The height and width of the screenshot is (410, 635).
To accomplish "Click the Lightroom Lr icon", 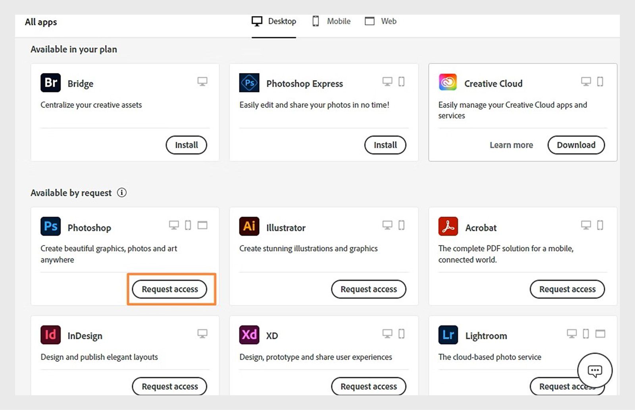I will point(448,335).
